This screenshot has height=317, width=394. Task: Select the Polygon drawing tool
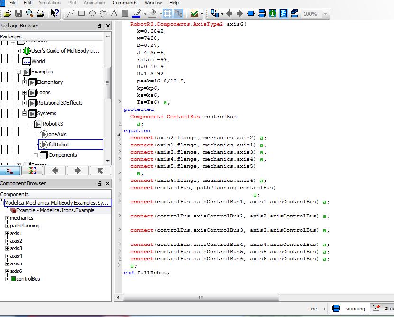pyautogui.click(x=103, y=13)
